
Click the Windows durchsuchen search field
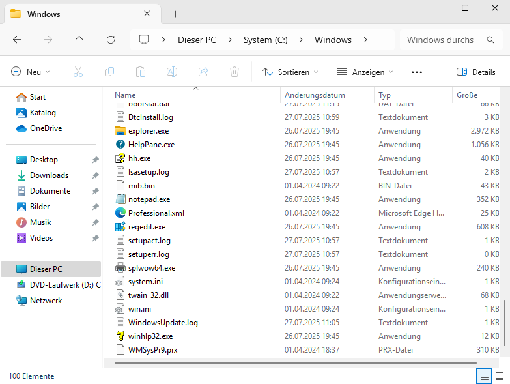[x=446, y=40]
